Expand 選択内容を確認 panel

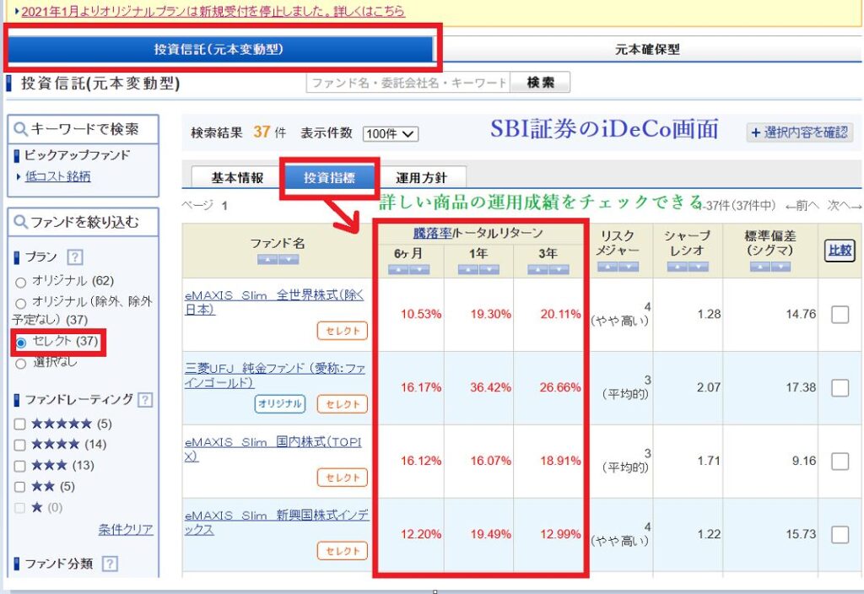click(800, 132)
